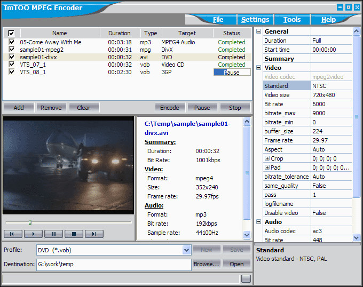Edit the Video size 720x480 value
Viewport: 363px width, 287px height.
(332, 95)
